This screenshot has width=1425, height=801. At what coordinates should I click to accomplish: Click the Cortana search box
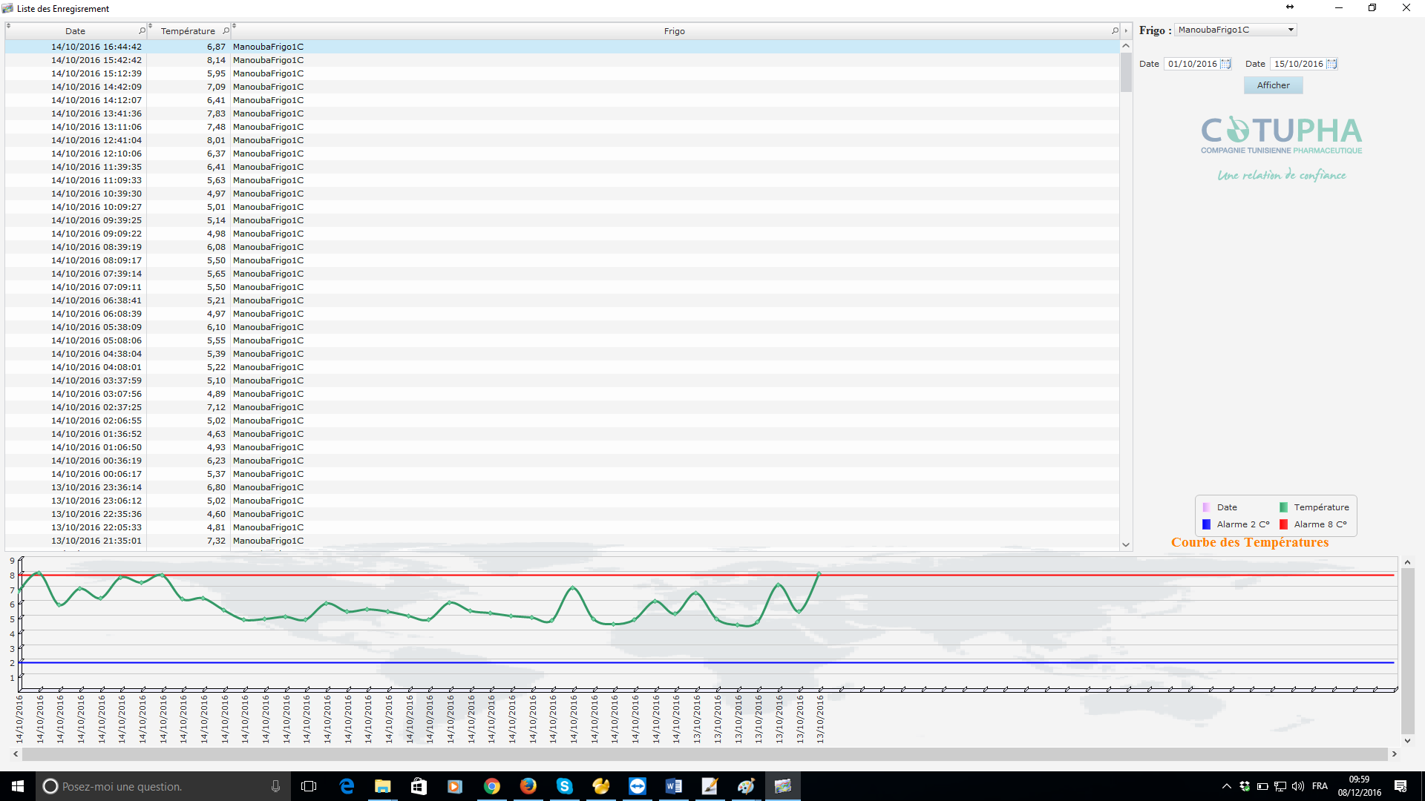[163, 786]
